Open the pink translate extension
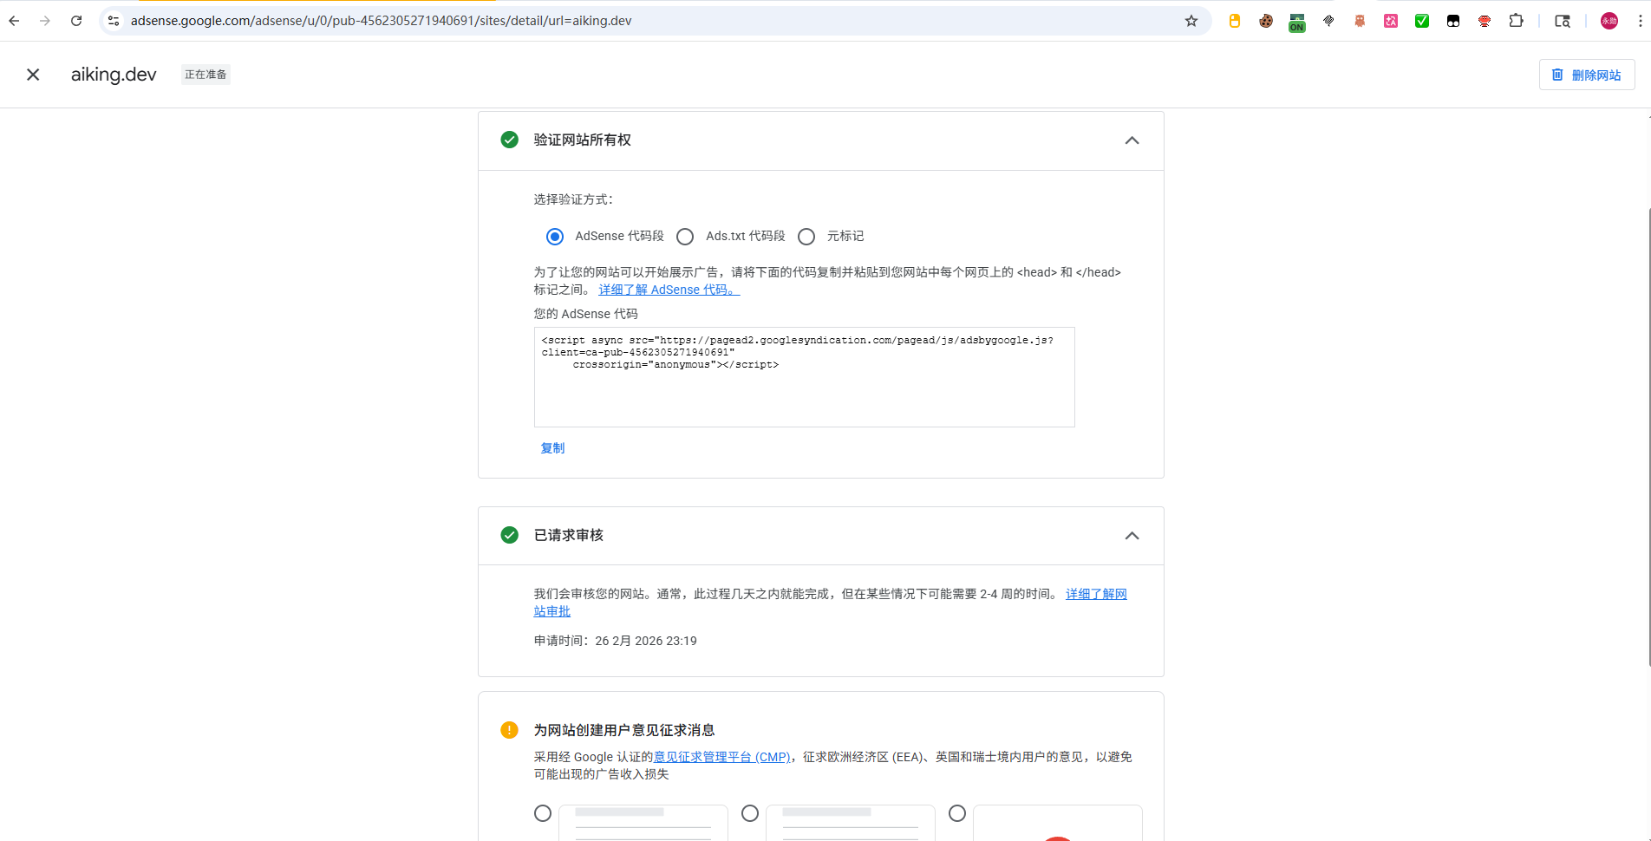The width and height of the screenshot is (1651, 841). click(1391, 21)
